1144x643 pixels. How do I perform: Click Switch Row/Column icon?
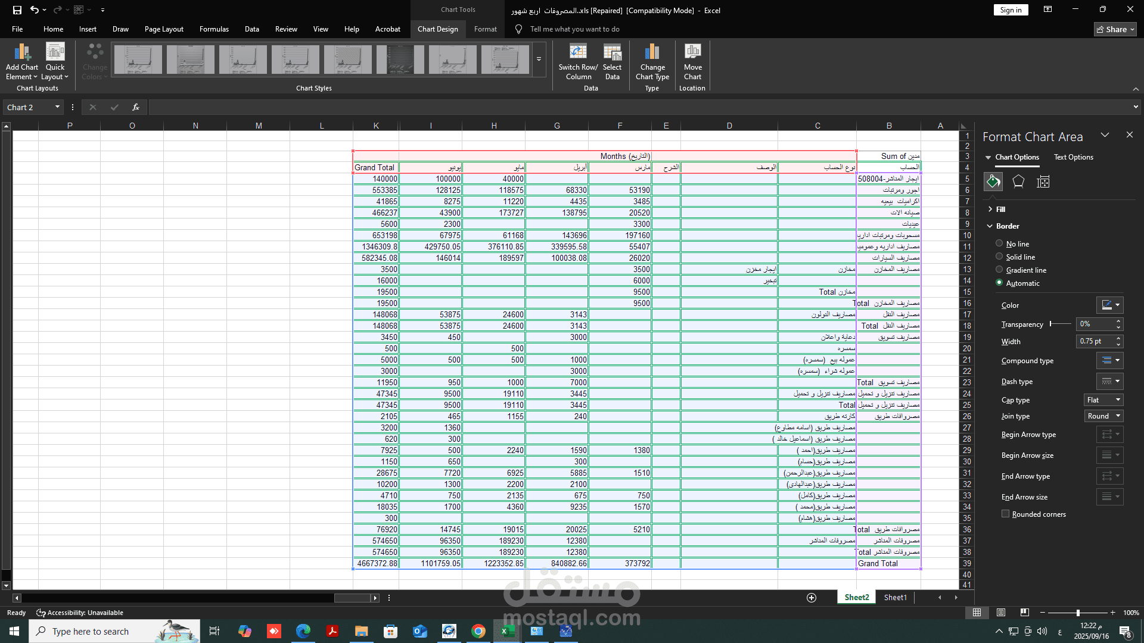pos(578,52)
